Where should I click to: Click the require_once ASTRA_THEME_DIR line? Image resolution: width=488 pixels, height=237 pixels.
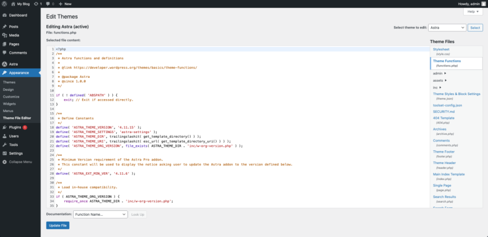pyautogui.click(x=118, y=202)
